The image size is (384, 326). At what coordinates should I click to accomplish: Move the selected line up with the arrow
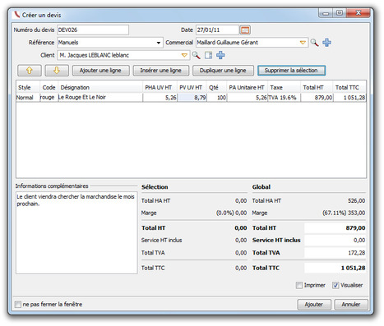coord(30,71)
